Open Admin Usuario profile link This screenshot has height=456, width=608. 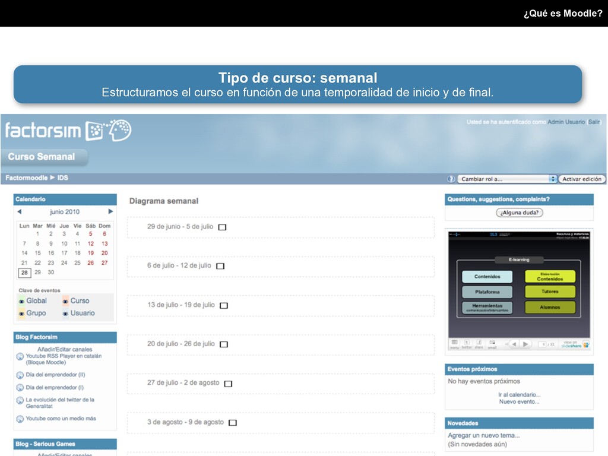tap(566, 122)
